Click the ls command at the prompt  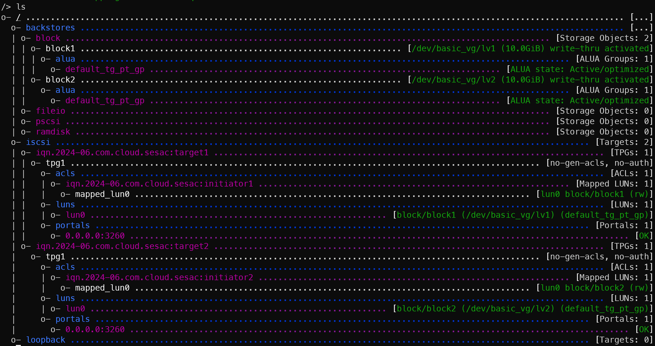(x=21, y=7)
